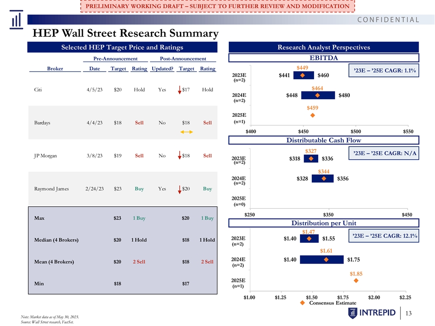
Task: Select the orange diamond under the $459 EBITDA estimate
Action: (x=313, y=115)
